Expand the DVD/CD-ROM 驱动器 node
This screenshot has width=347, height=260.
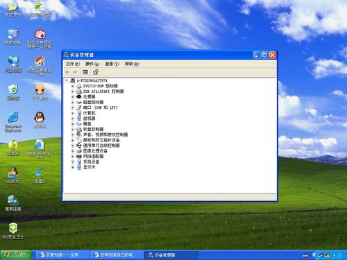tap(72, 86)
